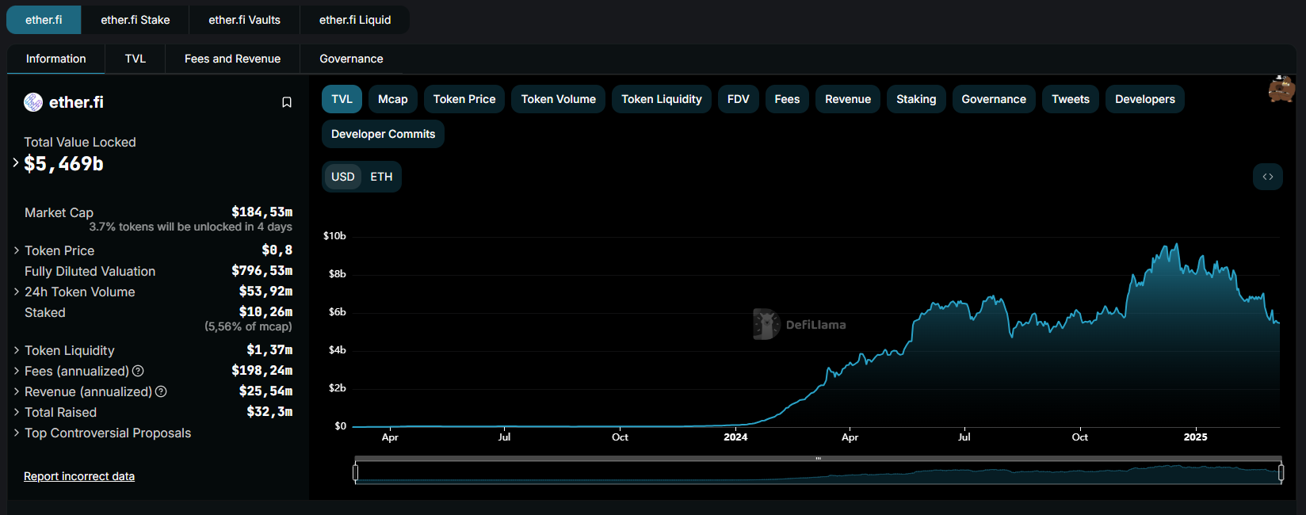Click the $5,469b TVL figure

click(64, 164)
